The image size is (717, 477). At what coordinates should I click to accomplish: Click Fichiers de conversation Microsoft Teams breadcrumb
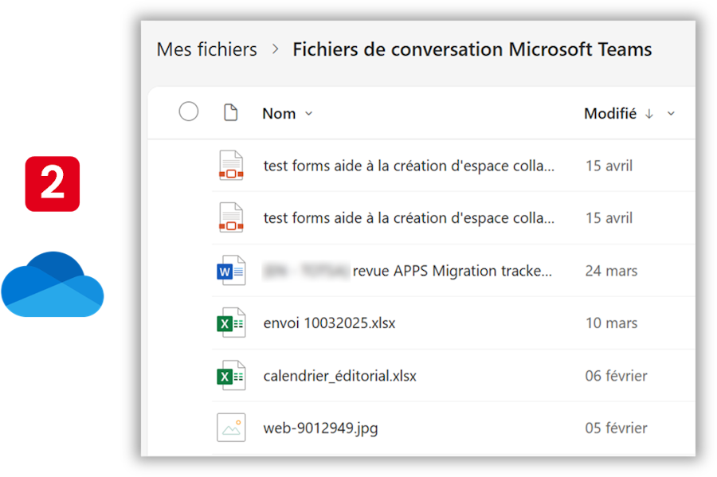coord(472,49)
